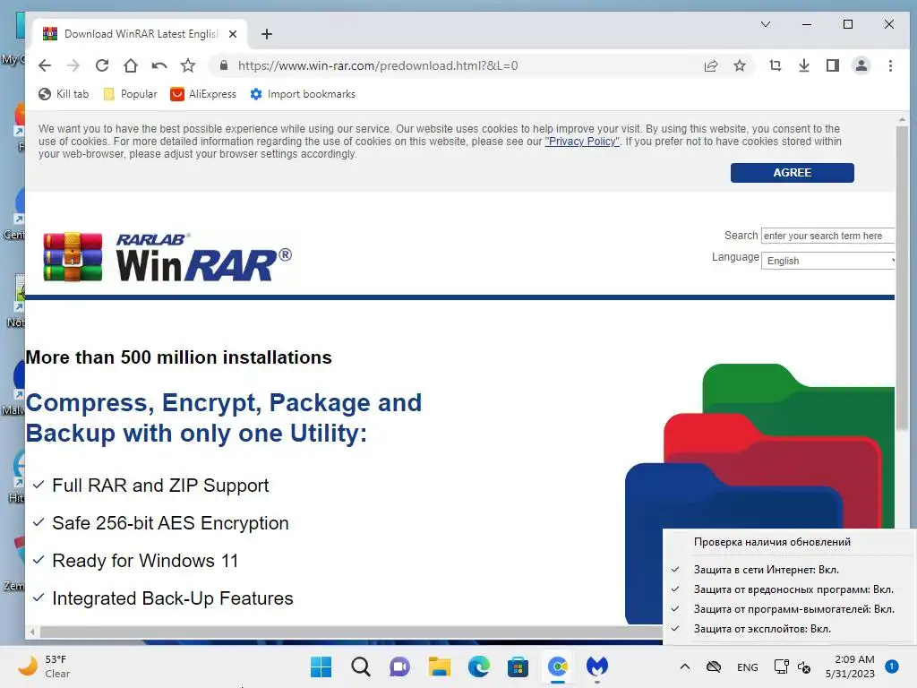The image size is (917, 688).
Task: Click the undo closed tab arrow icon
Action: 159,65
